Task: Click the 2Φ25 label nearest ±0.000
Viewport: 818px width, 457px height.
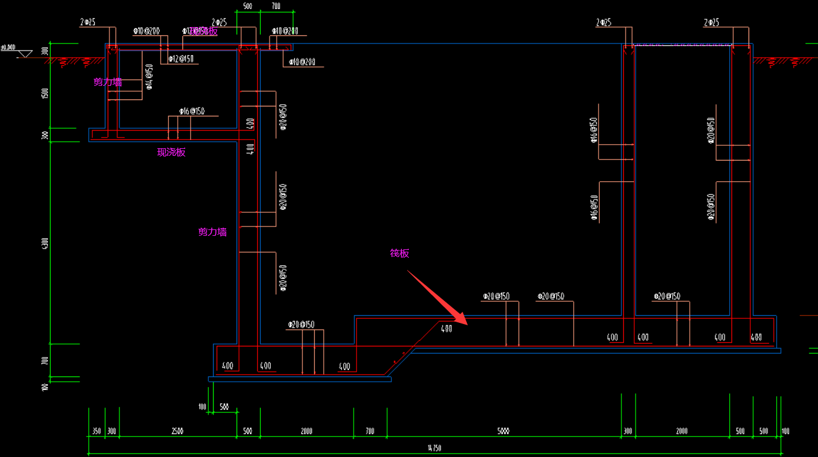Action: click(x=88, y=22)
